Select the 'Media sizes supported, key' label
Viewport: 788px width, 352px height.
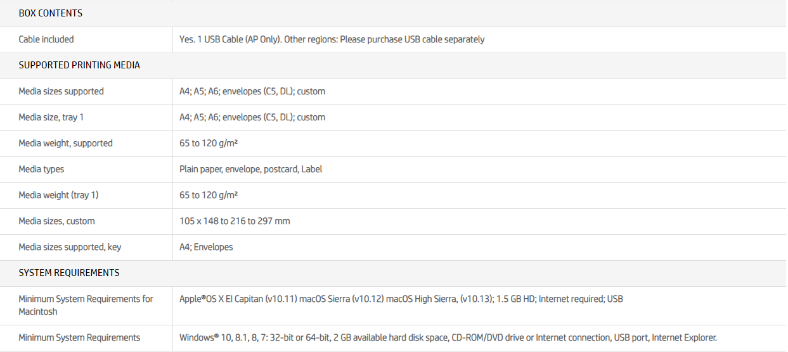(x=70, y=247)
